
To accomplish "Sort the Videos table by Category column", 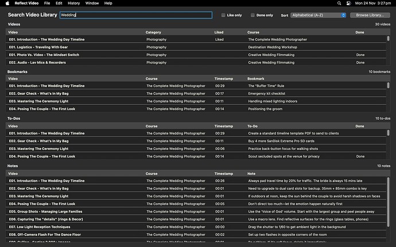I will (153, 32).
